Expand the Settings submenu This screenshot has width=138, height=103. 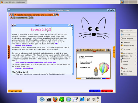point(128,49)
